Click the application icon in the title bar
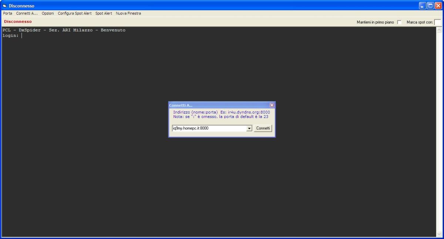Image resolution: width=444 pixels, height=239 pixels. (4, 6)
